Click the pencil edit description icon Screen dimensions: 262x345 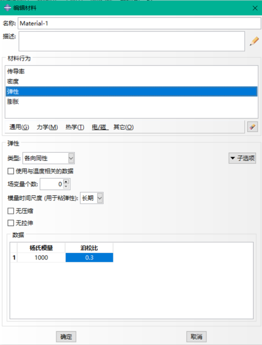pyautogui.click(x=254, y=41)
